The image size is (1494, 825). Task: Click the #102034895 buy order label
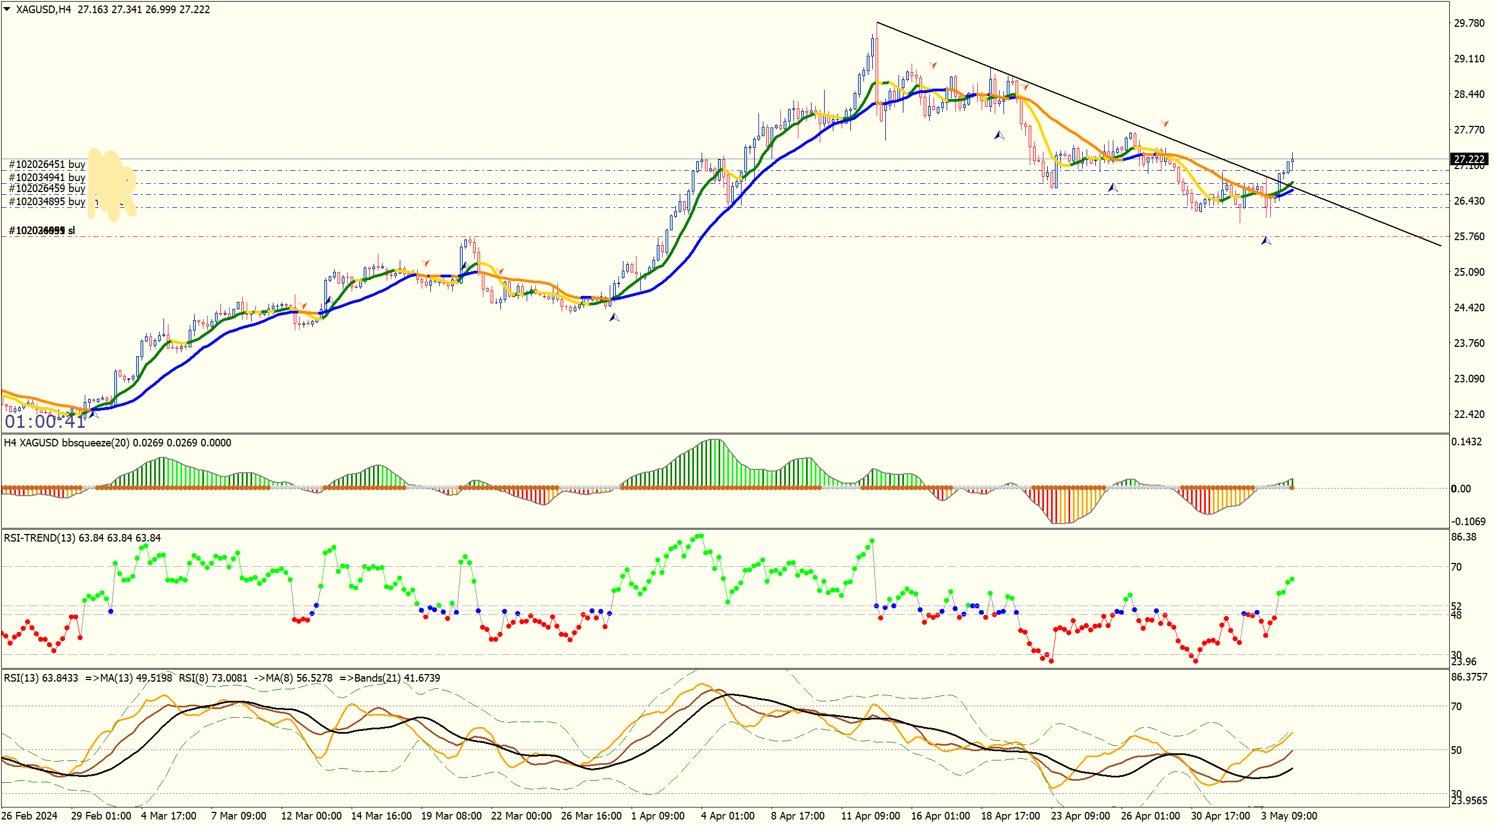47,201
